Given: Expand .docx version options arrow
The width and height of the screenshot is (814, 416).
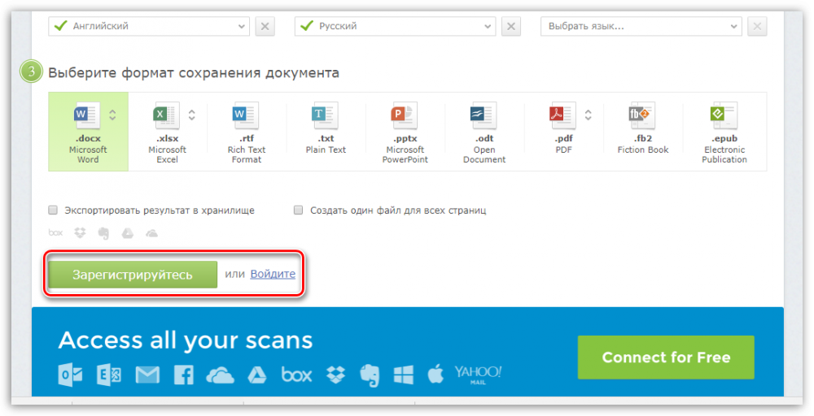Looking at the screenshot, I should 113,115.
